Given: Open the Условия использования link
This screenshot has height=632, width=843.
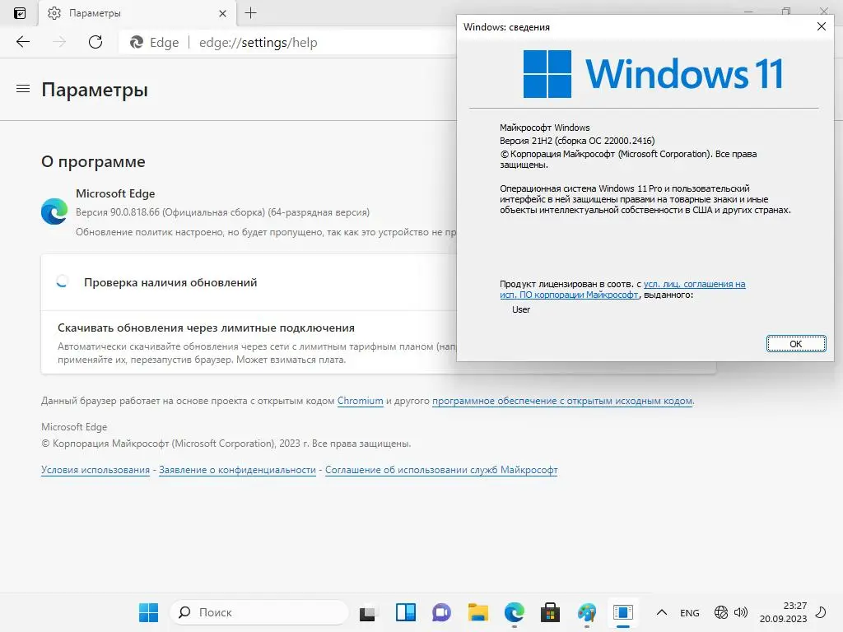Looking at the screenshot, I should [95, 470].
